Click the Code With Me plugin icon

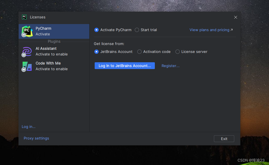[x=27, y=67]
